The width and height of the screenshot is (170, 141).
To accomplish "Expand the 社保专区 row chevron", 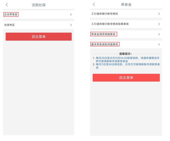I will tap(71, 25).
